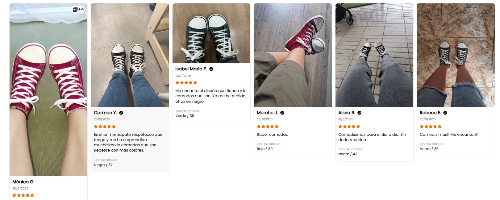The image size is (500, 200).
Task: Click verified badge next to Carmen Y.
Action: pos(121,113)
